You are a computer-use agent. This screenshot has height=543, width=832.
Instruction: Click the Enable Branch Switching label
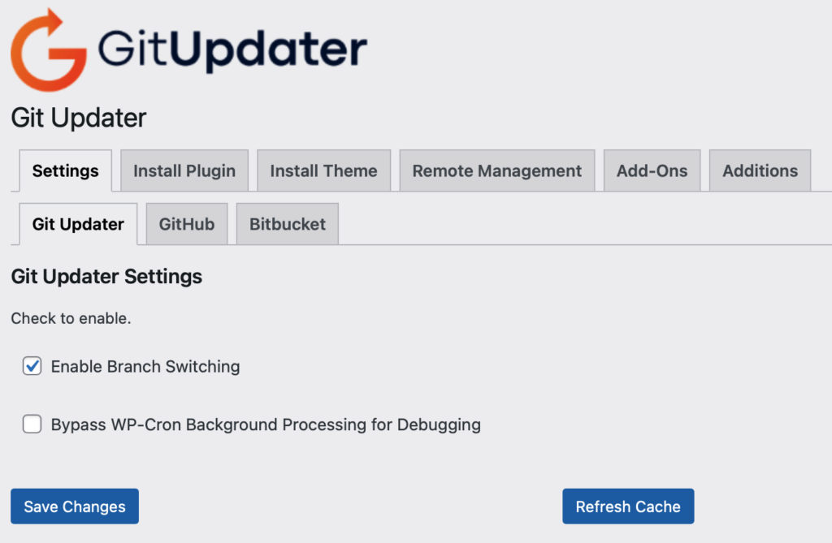[x=145, y=366]
